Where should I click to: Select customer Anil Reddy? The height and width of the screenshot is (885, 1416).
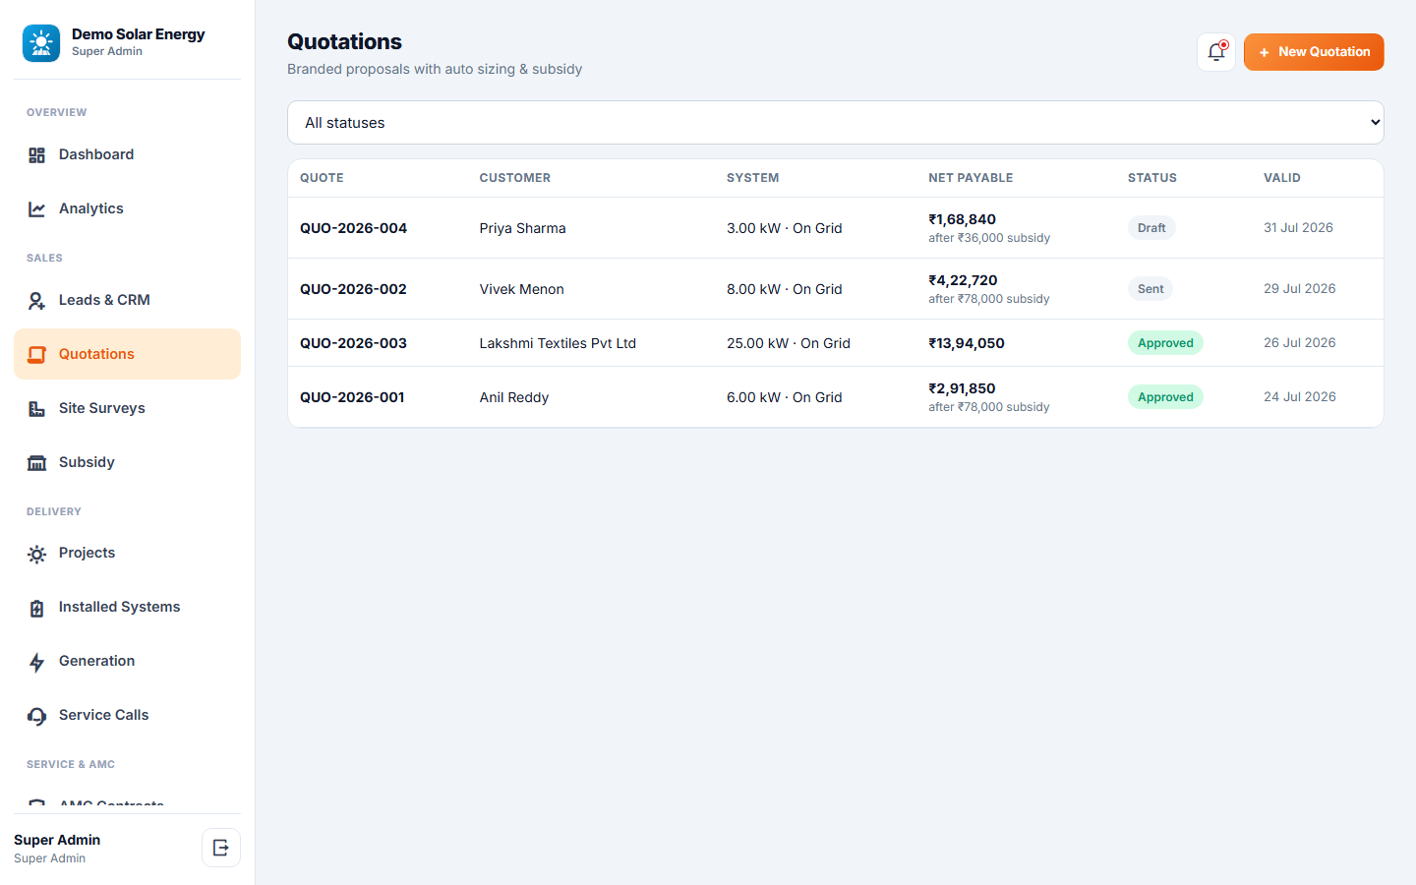pyautogui.click(x=513, y=397)
